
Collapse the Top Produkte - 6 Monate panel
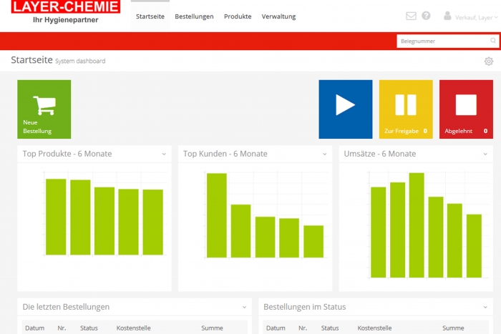164,154
